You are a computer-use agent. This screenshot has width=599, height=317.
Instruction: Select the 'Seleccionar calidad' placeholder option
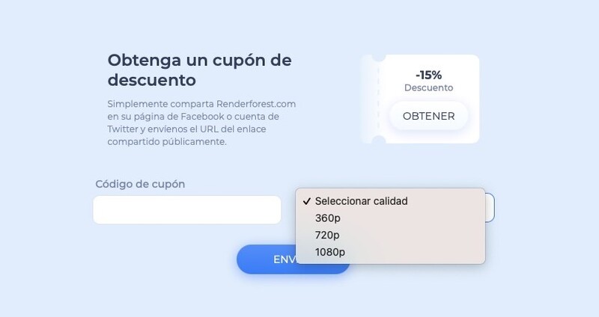pos(361,201)
